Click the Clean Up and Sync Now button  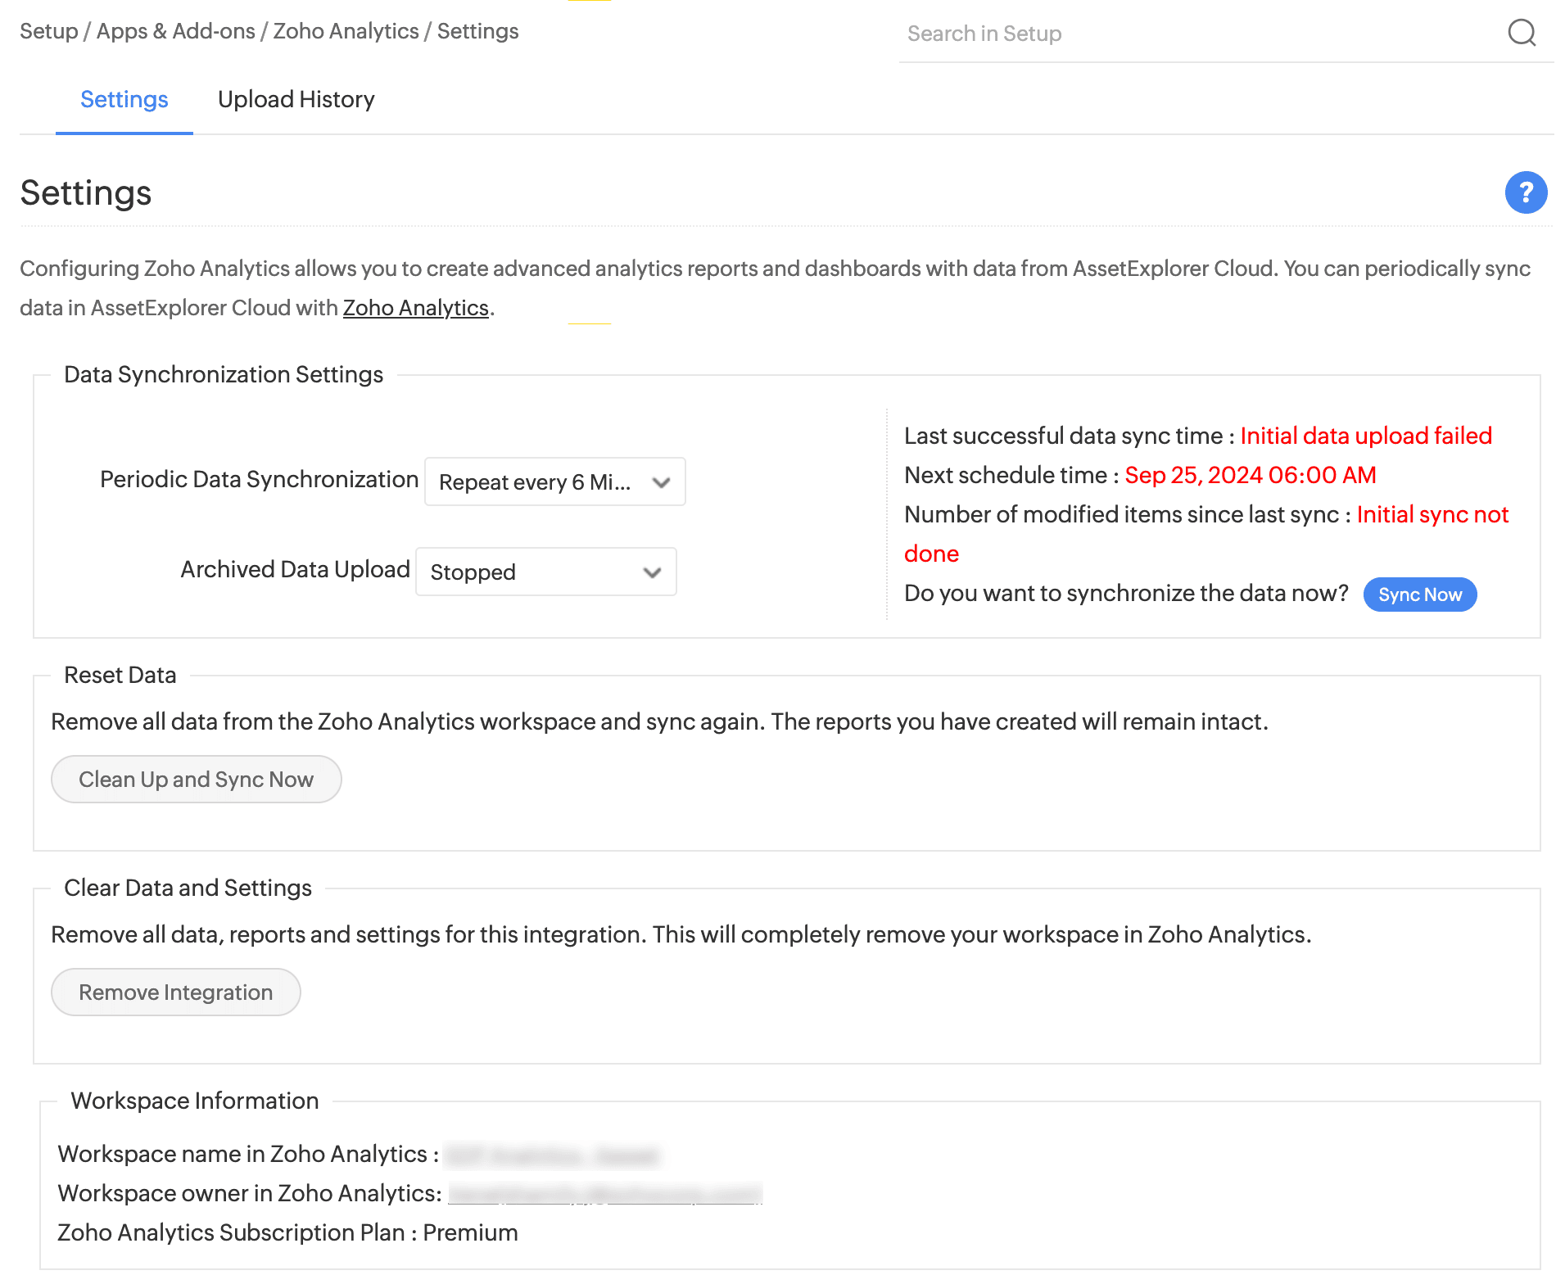pos(196,779)
